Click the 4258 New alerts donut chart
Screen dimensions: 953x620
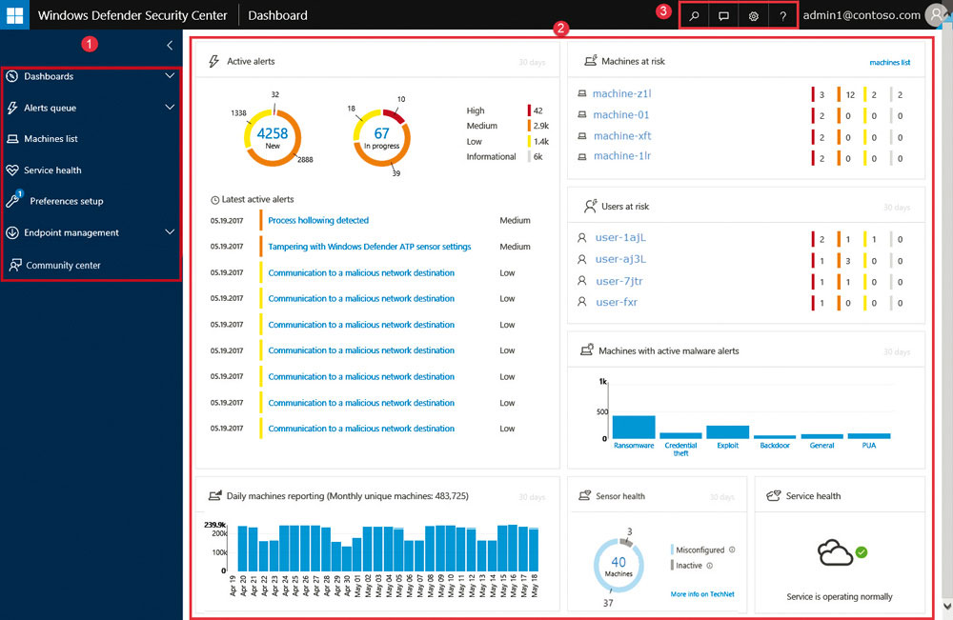(x=273, y=137)
